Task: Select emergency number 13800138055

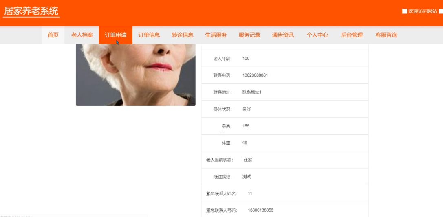Action: pyautogui.click(x=260, y=210)
